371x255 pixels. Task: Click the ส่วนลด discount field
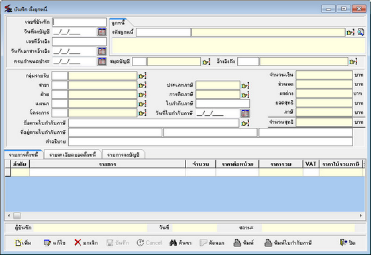tap(324, 84)
